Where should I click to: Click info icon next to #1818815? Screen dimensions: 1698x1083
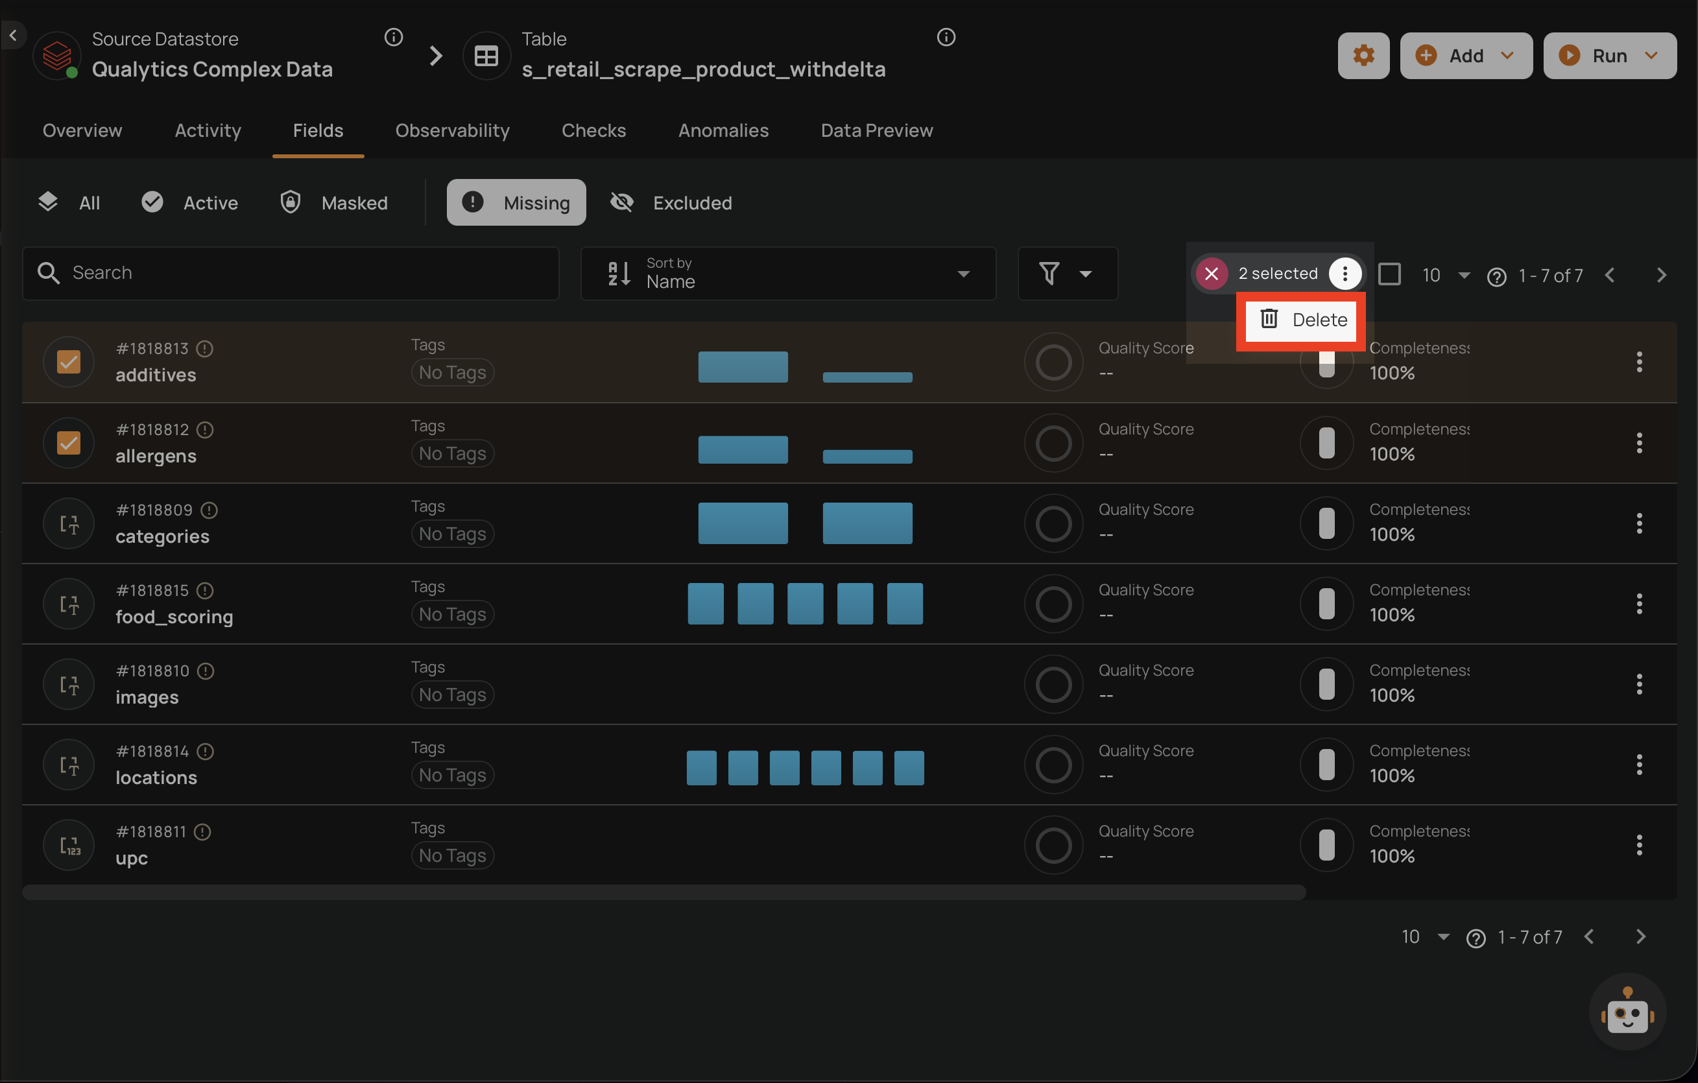(205, 590)
